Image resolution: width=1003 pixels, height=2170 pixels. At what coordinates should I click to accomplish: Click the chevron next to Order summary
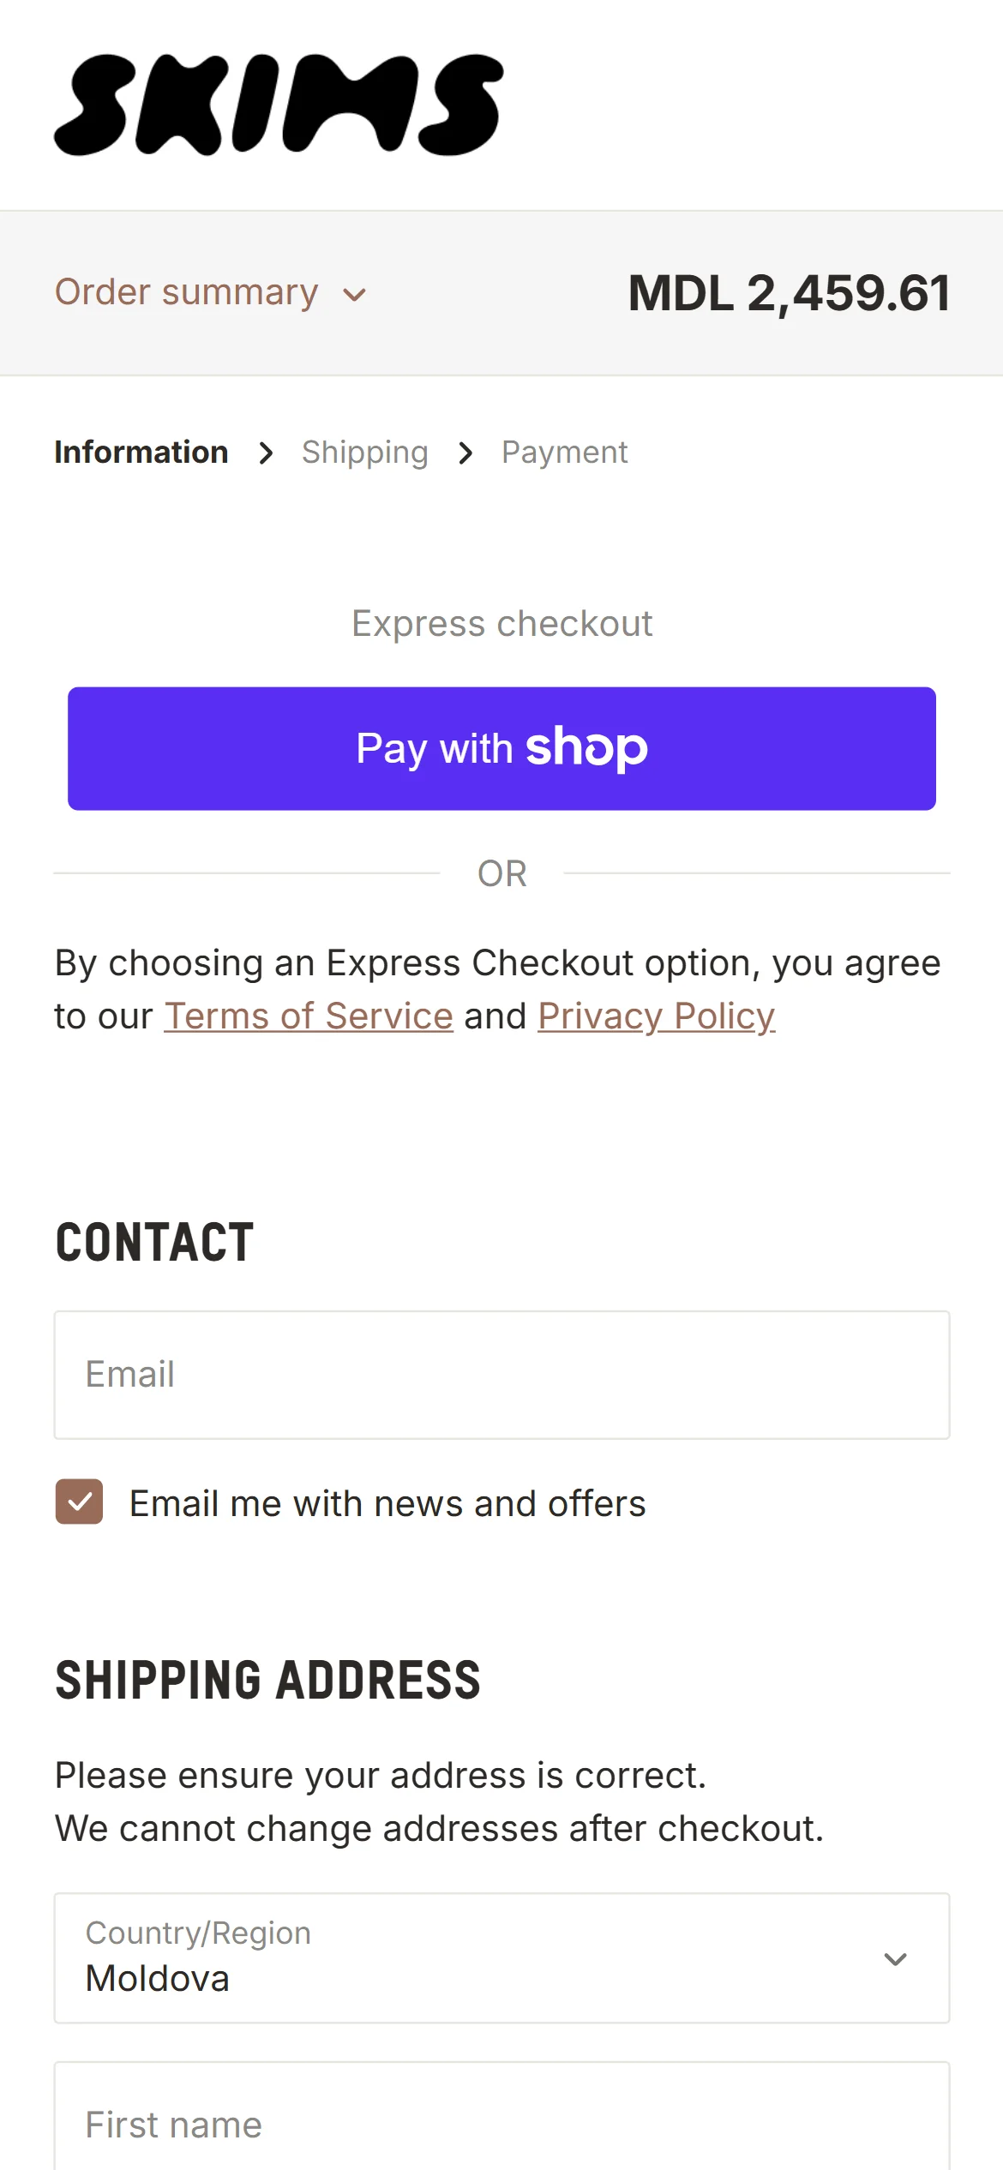[354, 296]
